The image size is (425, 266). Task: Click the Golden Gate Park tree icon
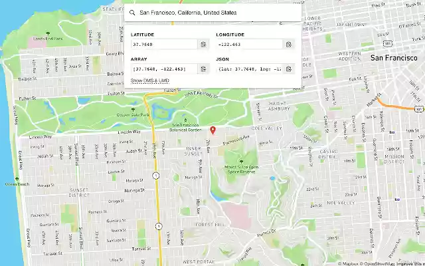[133, 110]
